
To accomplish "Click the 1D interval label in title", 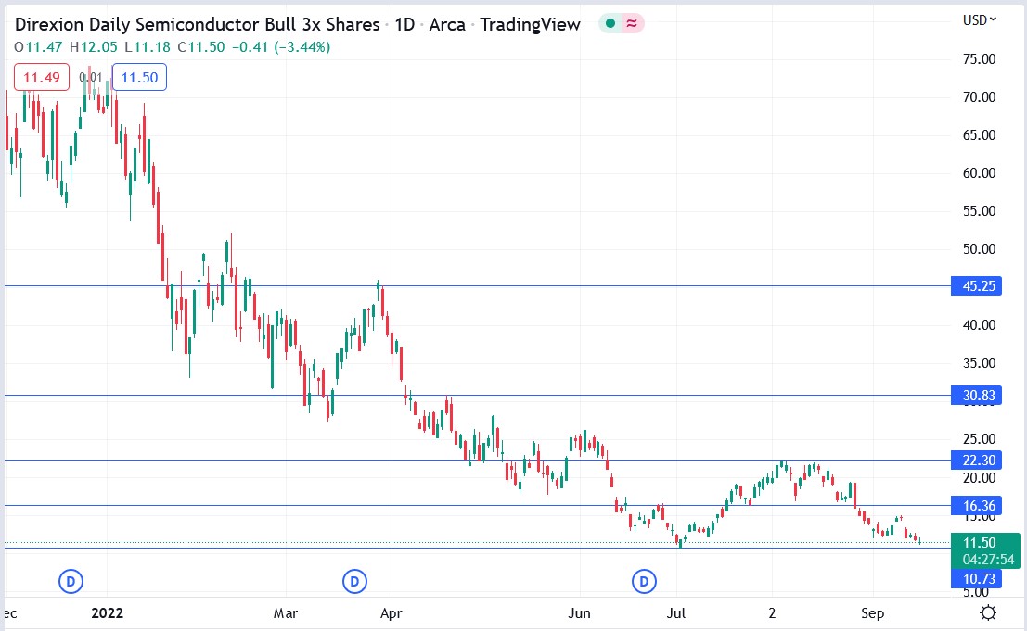I will click(x=404, y=24).
